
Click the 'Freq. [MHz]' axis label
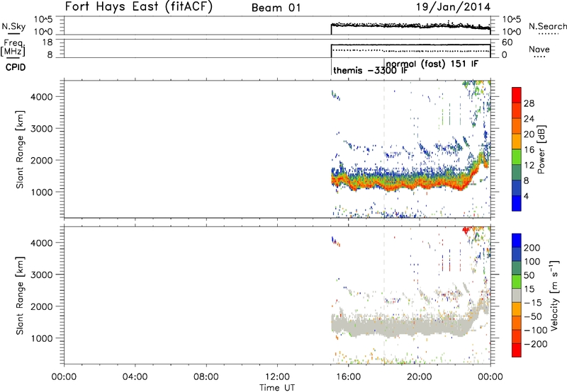pyautogui.click(x=13, y=47)
